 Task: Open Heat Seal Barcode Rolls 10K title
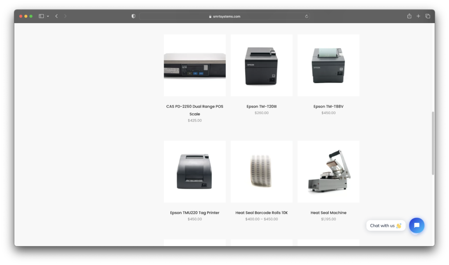point(261,213)
